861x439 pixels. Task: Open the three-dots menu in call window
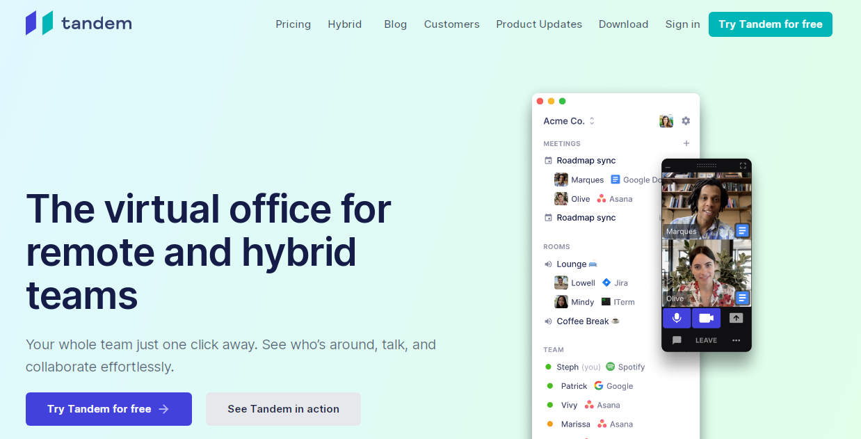pyautogui.click(x=736, y=340)
